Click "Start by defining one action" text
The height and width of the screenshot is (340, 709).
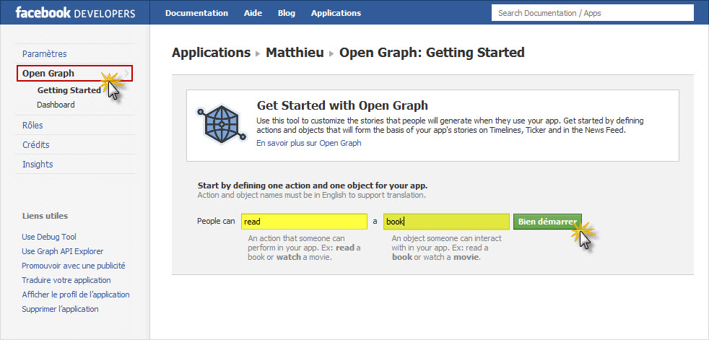coord(313,186)
